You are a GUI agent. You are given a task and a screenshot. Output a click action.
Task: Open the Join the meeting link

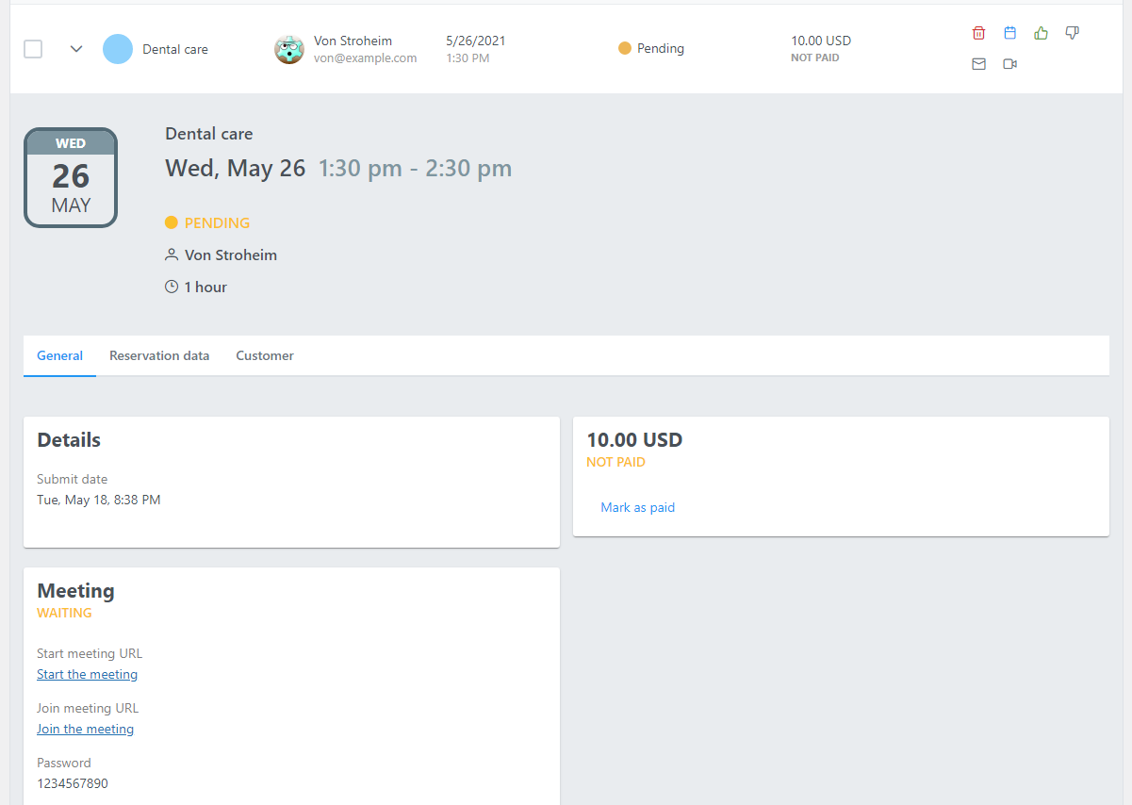[x=86, y=729]
